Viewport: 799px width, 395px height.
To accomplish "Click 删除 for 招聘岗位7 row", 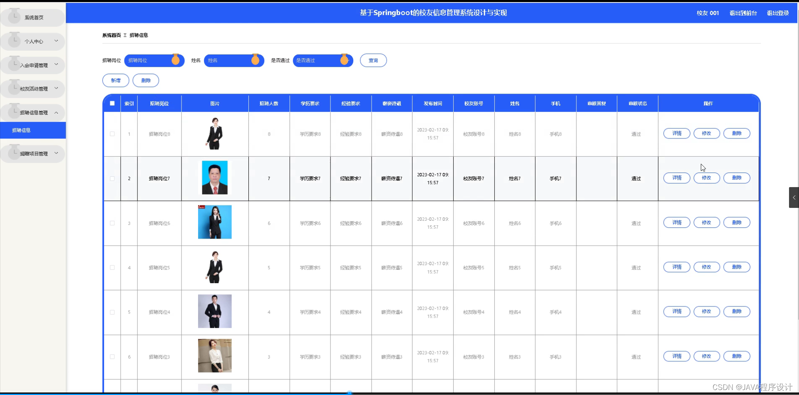I will tap(737, 178).
